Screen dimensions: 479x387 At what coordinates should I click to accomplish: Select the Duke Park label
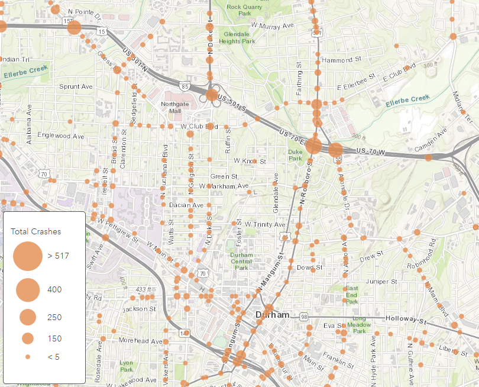pos(295,155)
